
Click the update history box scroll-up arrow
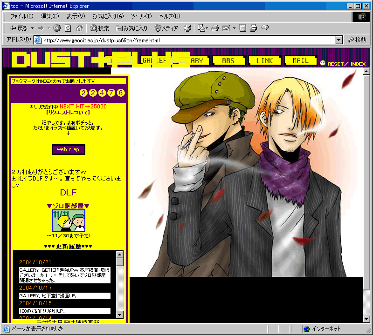120,255
